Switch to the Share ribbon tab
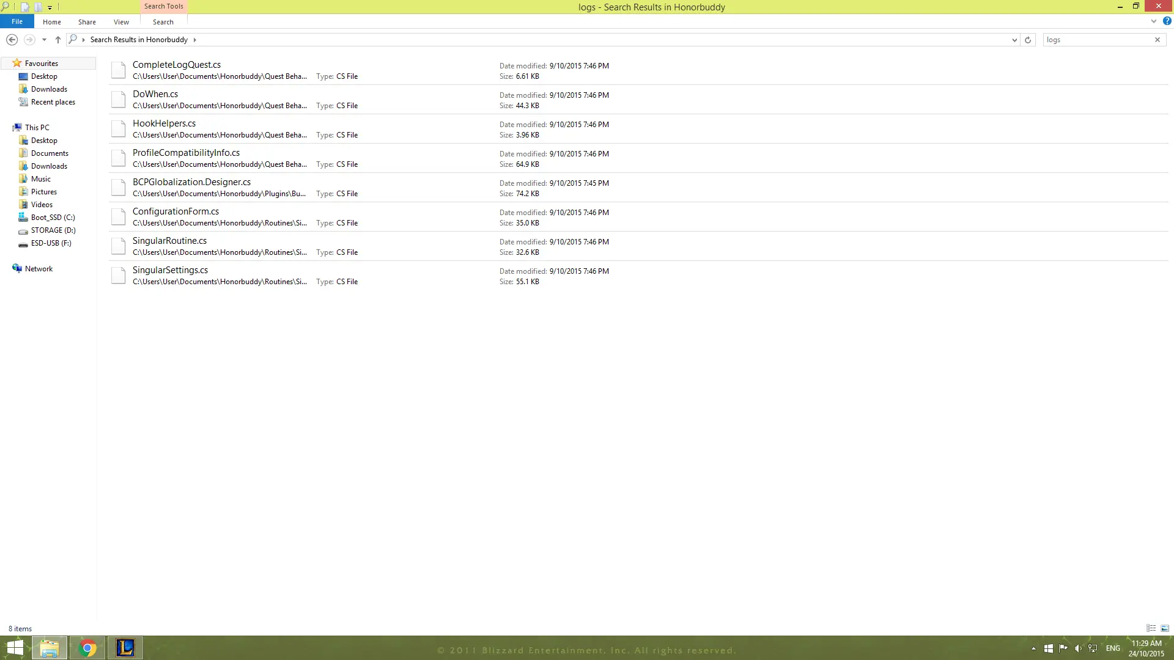 [x=87, y=22]
